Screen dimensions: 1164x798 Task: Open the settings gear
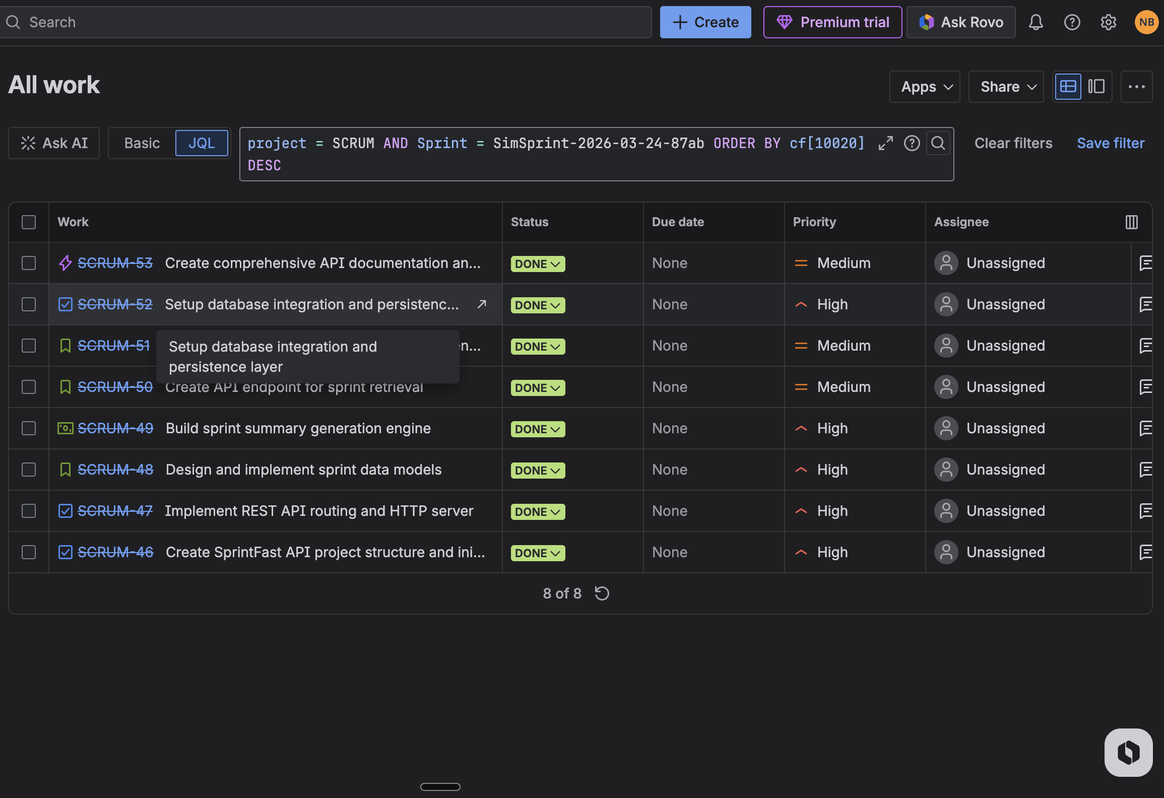pyautogui.click(x=1108, y=22)
